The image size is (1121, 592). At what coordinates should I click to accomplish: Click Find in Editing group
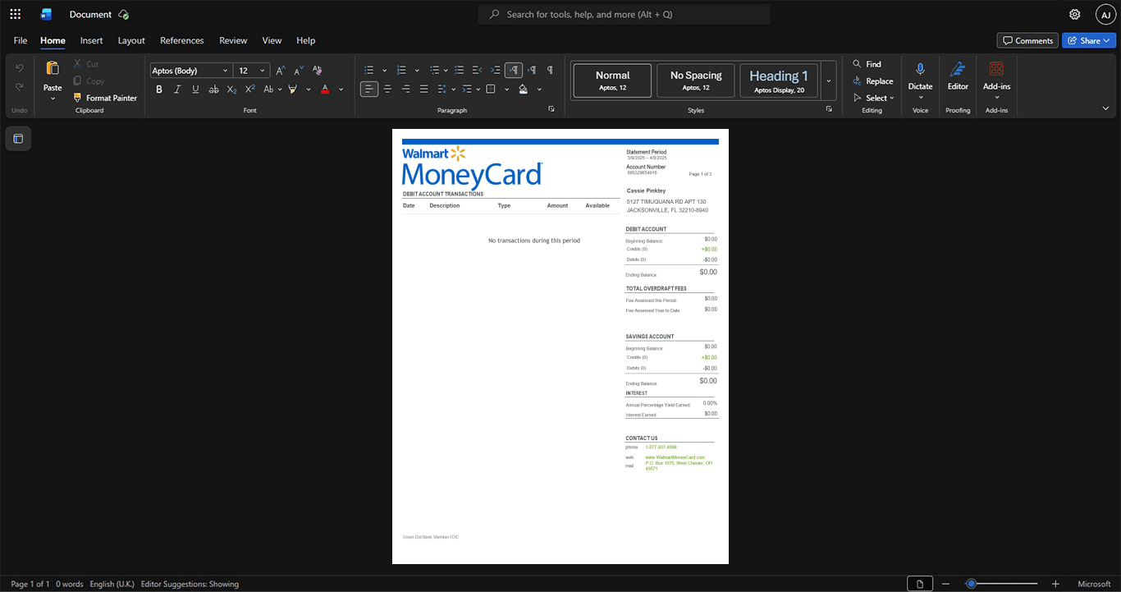coord(867,64)
